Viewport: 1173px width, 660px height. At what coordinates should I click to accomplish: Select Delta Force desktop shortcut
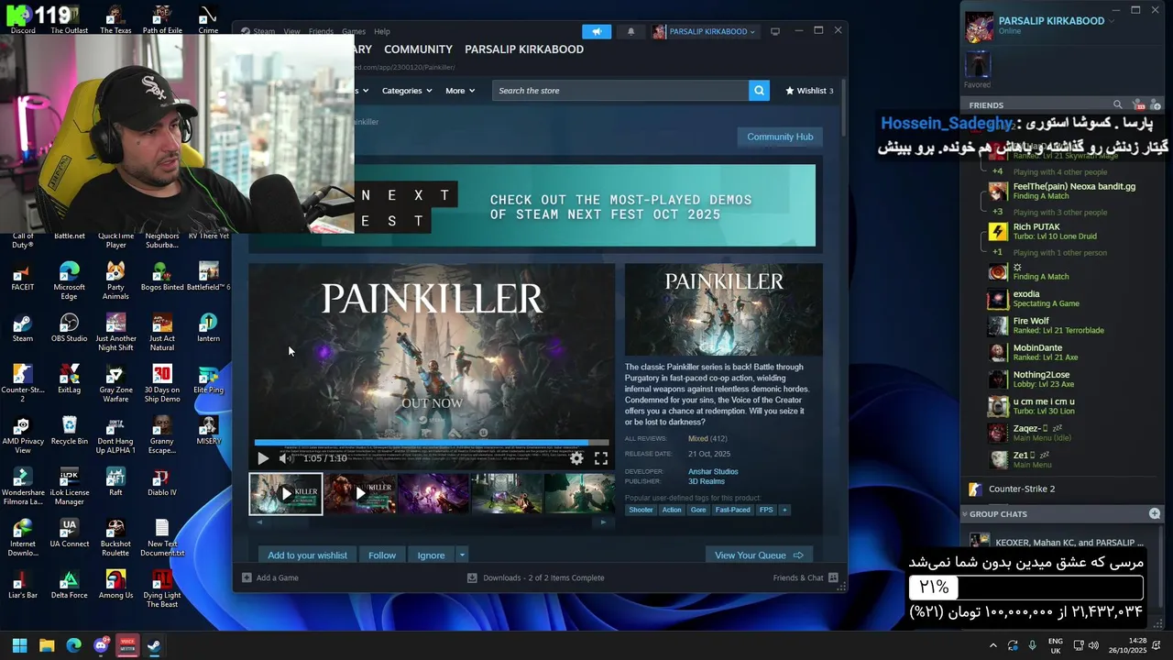[69, 584]
